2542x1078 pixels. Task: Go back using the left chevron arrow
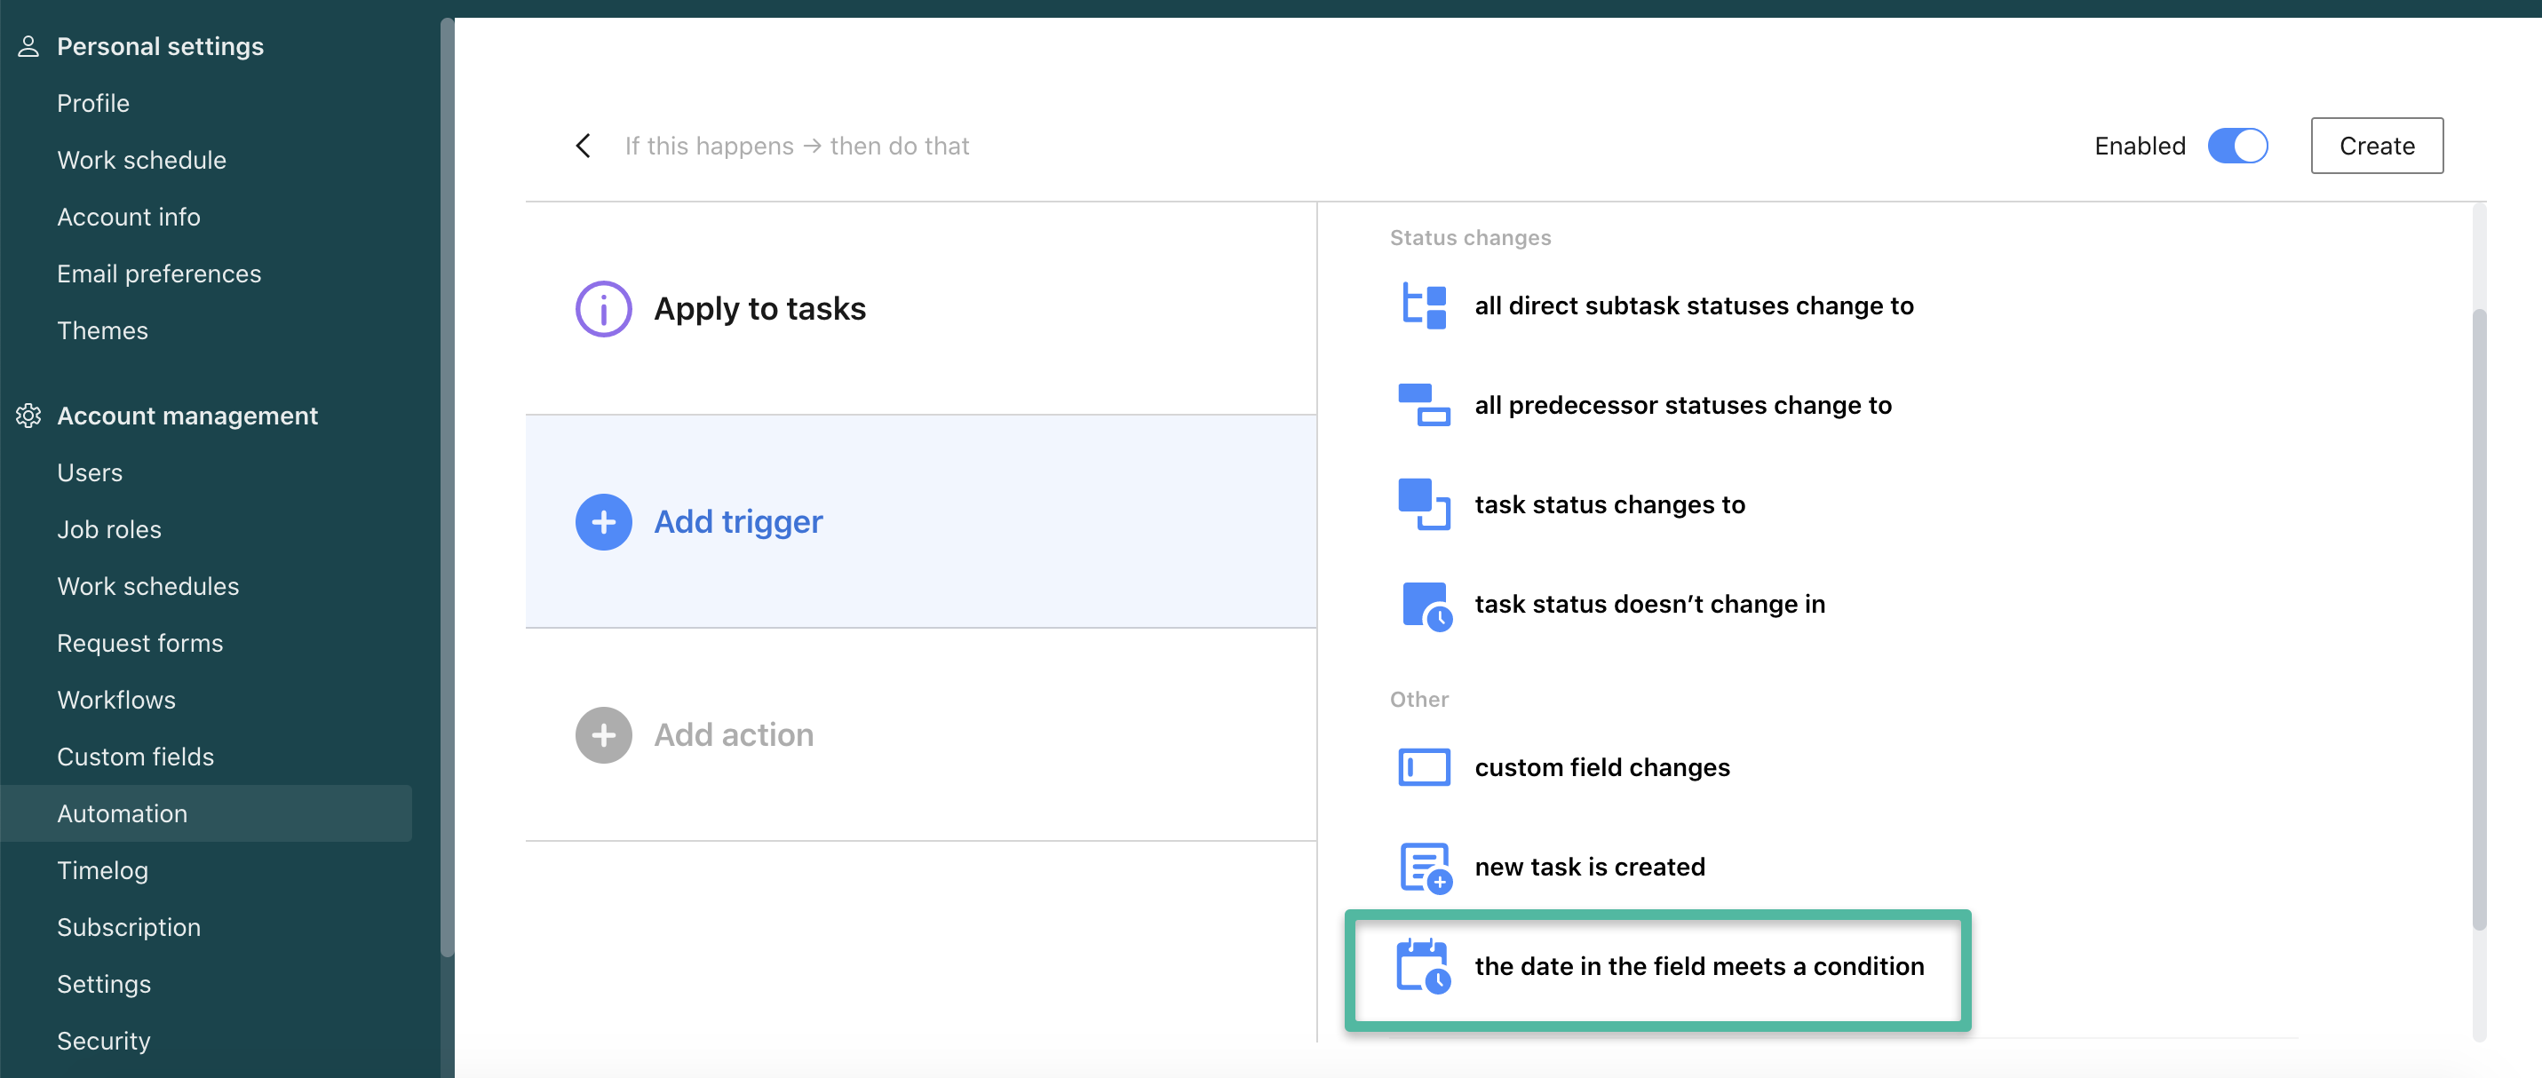[584, 146]
